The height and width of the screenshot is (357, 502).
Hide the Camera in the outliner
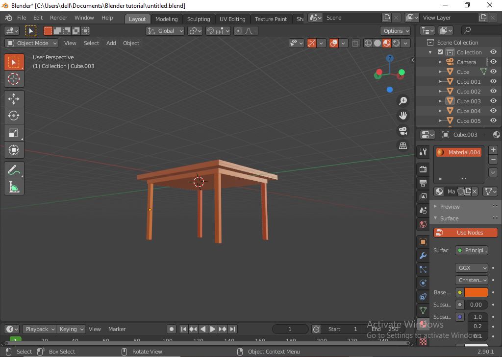493,62
